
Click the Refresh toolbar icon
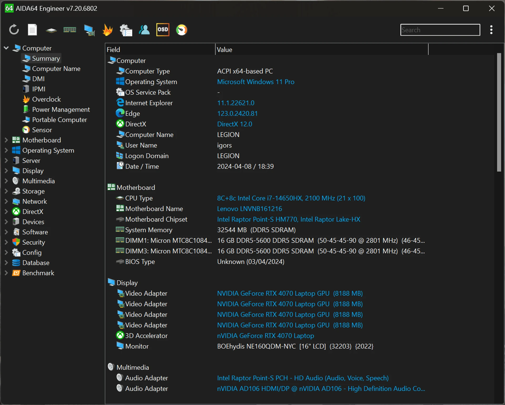[x=14, y=30]
